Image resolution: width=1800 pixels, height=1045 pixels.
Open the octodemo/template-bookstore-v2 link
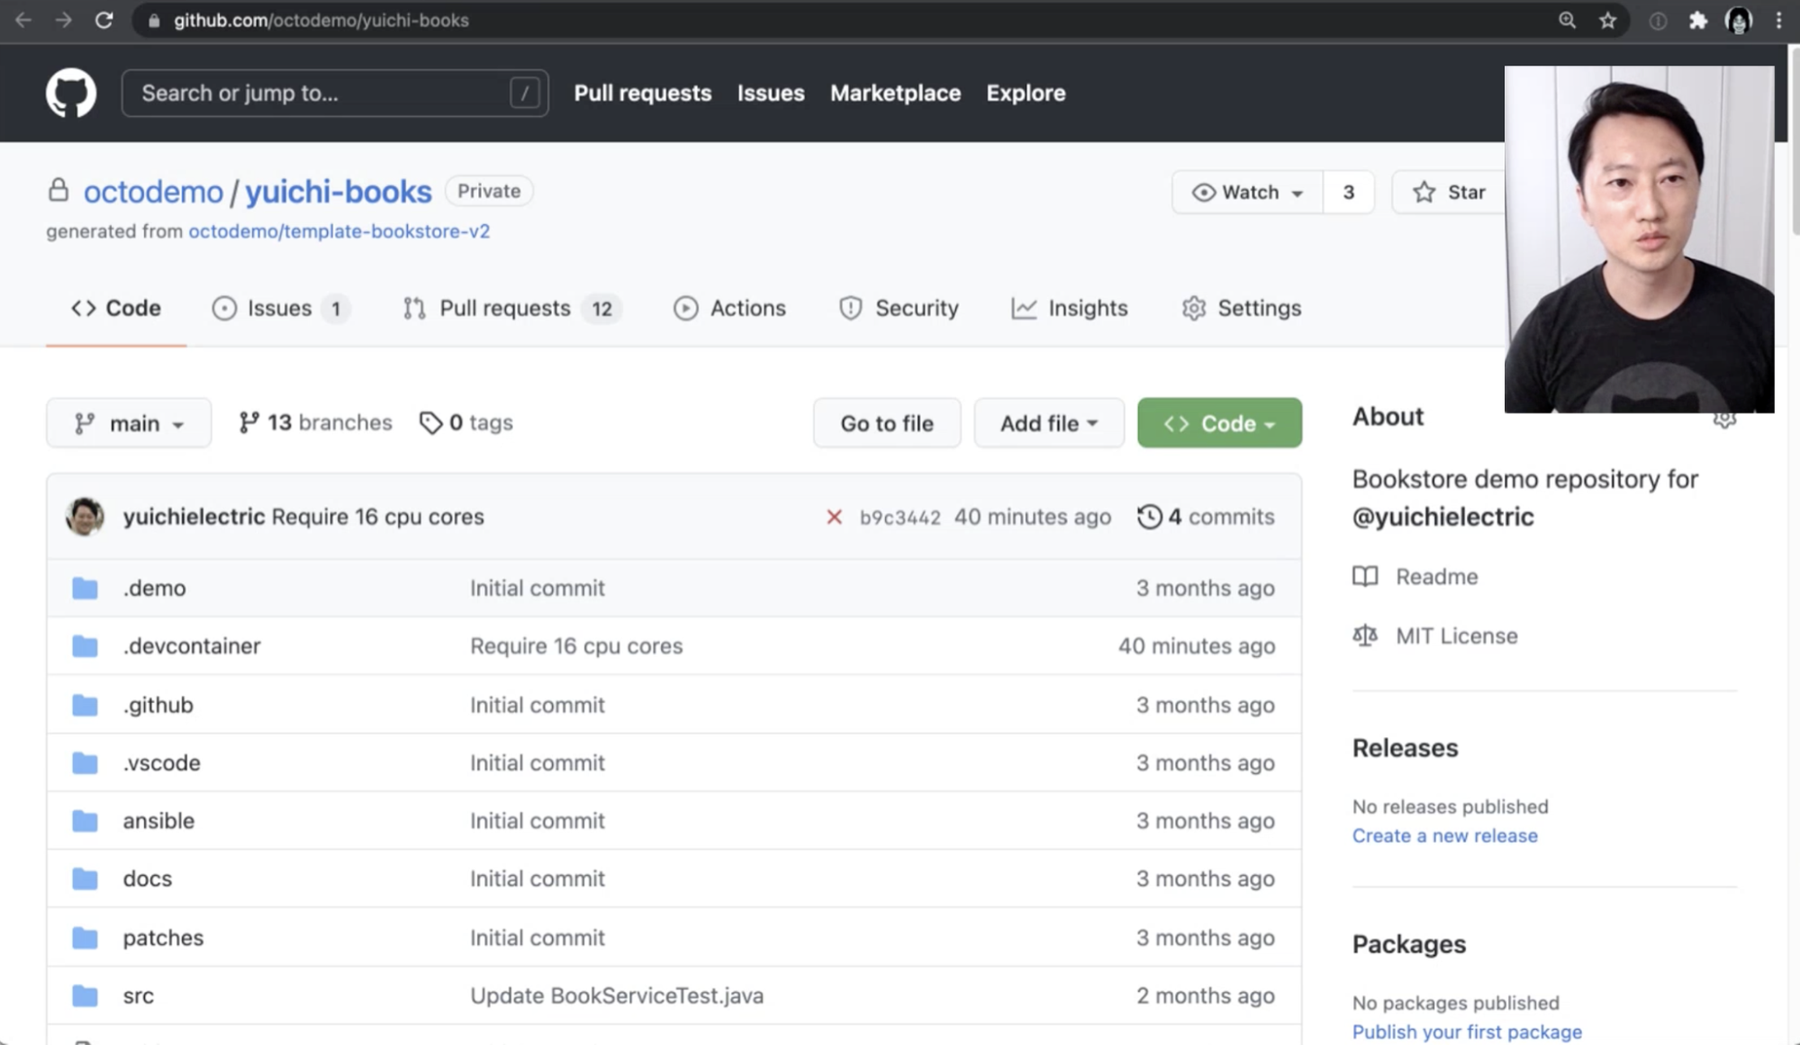[339, 231]
